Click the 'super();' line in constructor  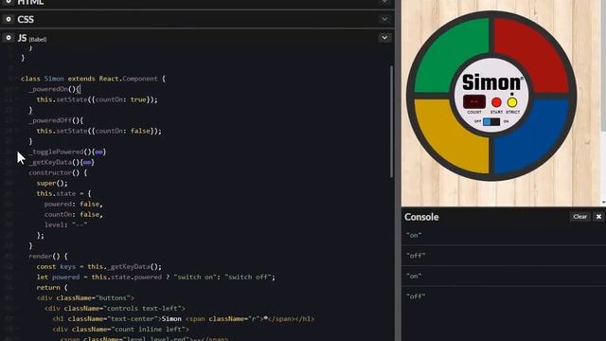tap(52, 183)
